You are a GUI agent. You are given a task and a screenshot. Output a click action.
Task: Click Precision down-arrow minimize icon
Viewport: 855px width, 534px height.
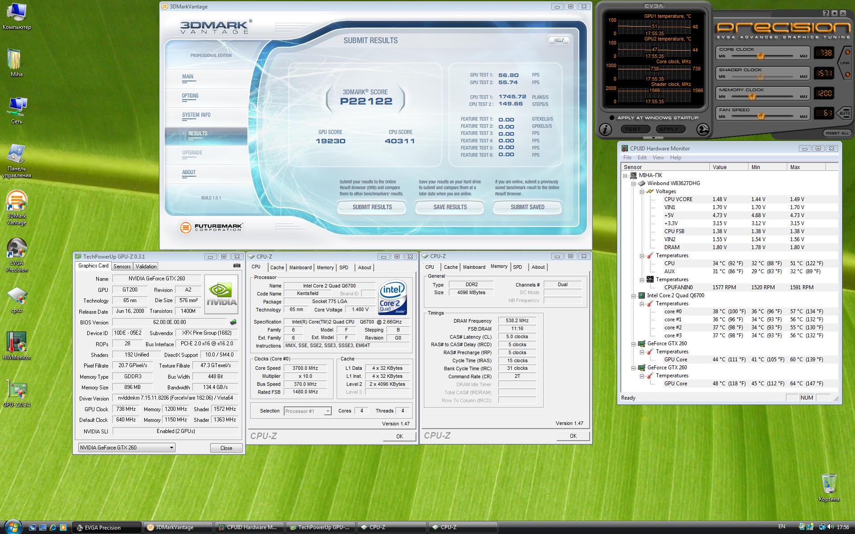[x=835, y=14]
